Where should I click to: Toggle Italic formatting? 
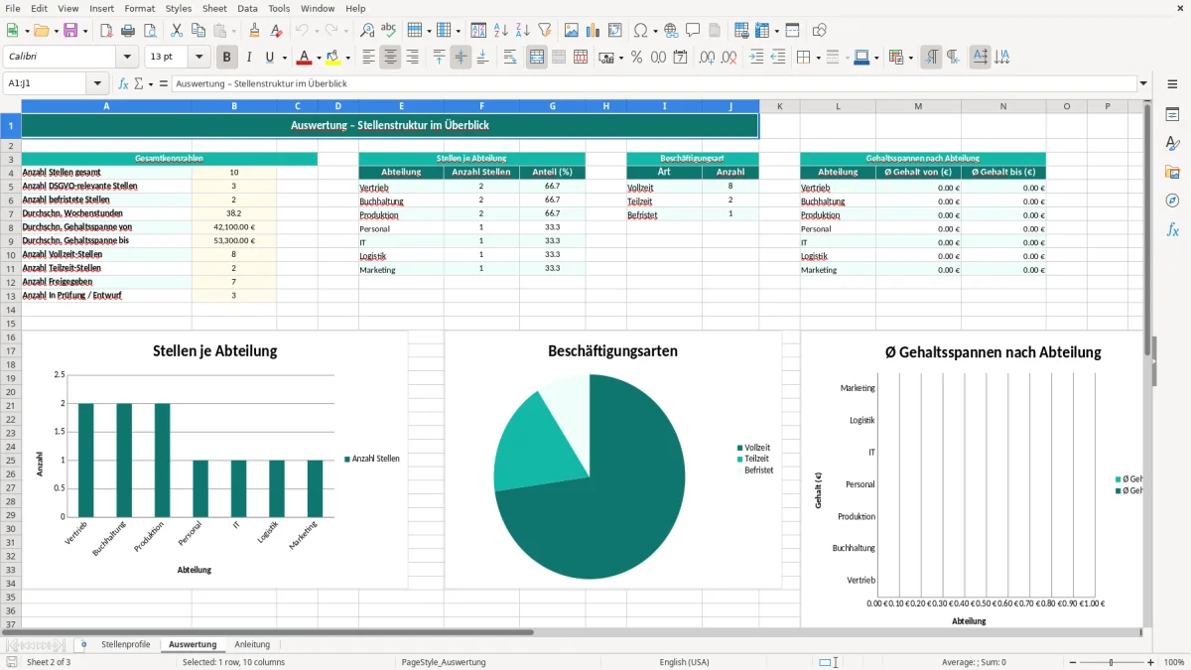tap(249, 58)
